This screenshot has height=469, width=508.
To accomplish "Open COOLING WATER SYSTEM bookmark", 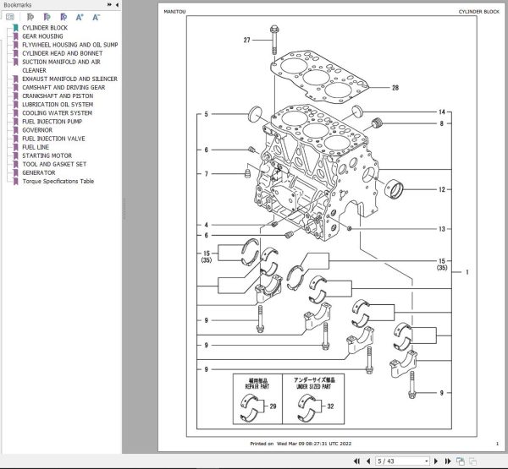I will (57, 113).
